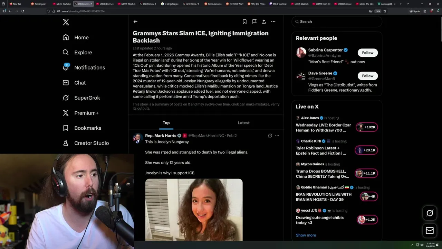Screen dimensions: 442x249
Task: Go back using the story header arrow
Action: click(x=135, y=21)
